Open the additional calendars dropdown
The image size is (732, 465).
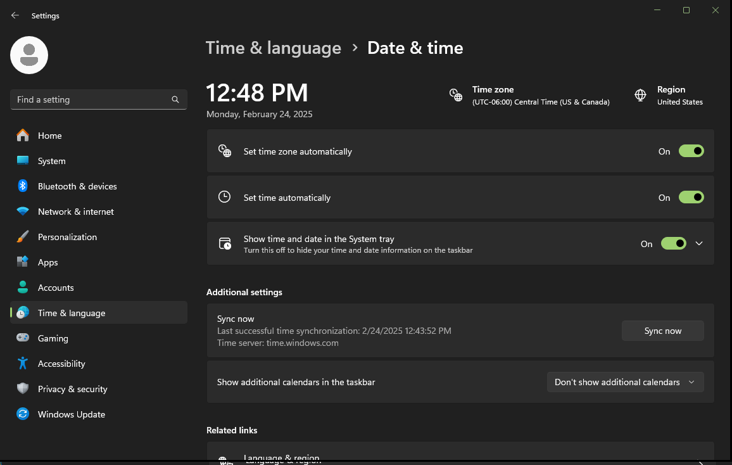click(625, 382)
